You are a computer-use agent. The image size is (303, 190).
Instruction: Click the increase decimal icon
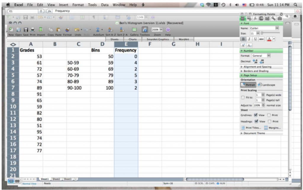(x=255, y=61)
